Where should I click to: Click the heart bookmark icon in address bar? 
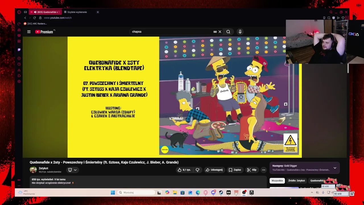pyautogui.click(x=343, y=18)
